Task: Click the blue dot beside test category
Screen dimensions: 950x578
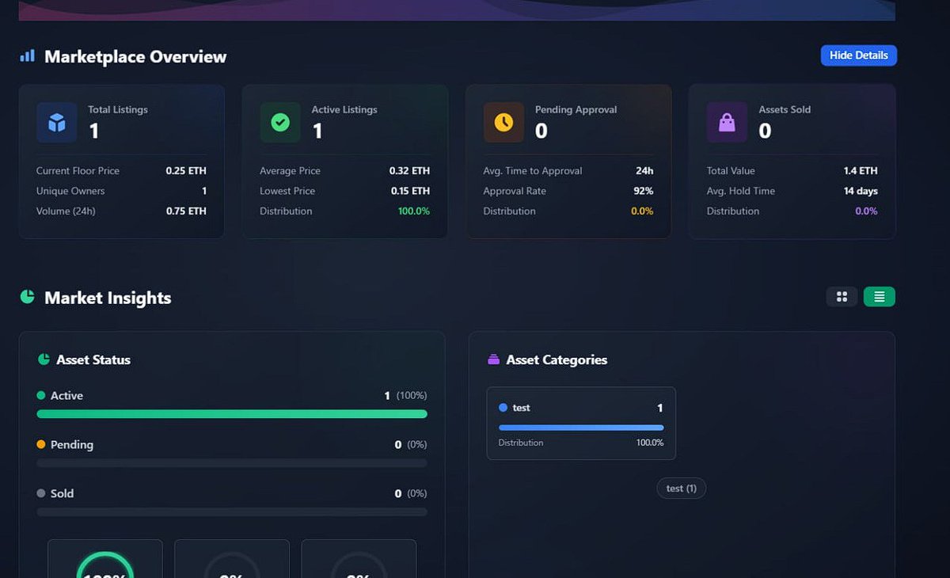Action: coord(503,408)
